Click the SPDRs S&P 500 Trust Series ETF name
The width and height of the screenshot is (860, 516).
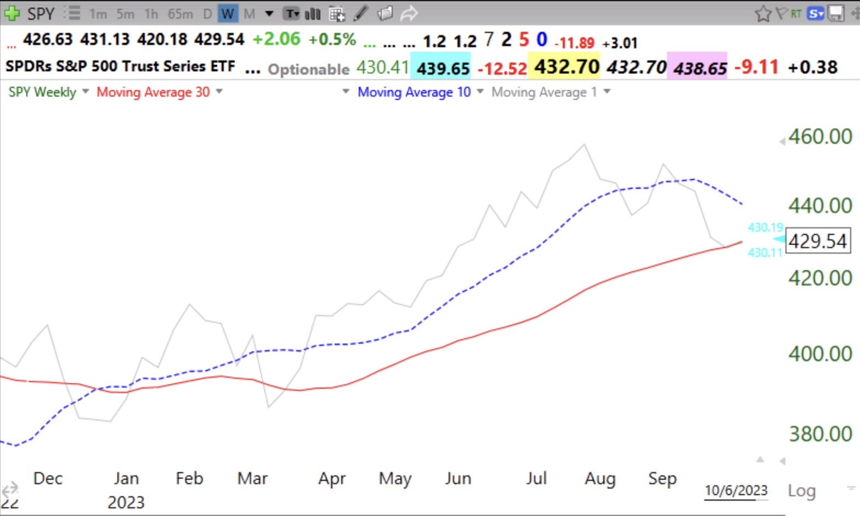click(x=120, y=66)
